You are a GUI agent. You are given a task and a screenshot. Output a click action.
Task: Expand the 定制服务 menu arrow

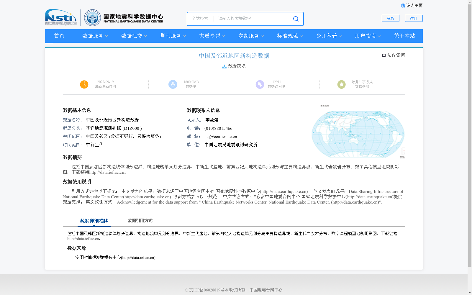click(x=262, y=36)
